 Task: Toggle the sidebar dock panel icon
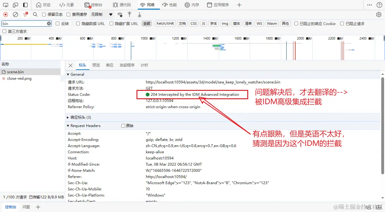(x=25, y=5)
